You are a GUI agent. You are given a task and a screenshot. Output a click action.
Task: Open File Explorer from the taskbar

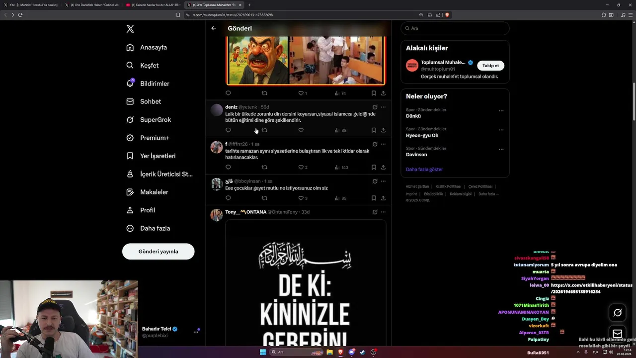[329, 352]
